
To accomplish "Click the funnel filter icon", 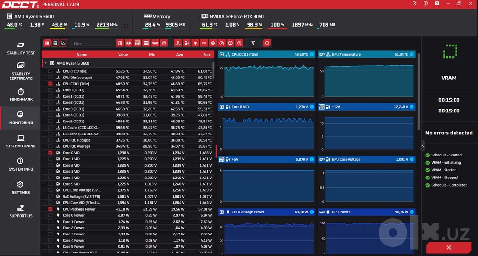I will click(x=253, y=43).
